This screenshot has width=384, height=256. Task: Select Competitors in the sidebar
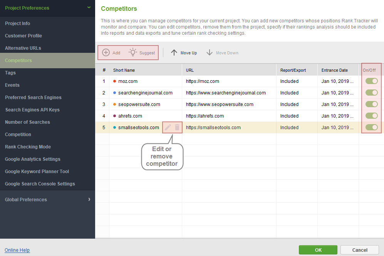pos(47,60)
